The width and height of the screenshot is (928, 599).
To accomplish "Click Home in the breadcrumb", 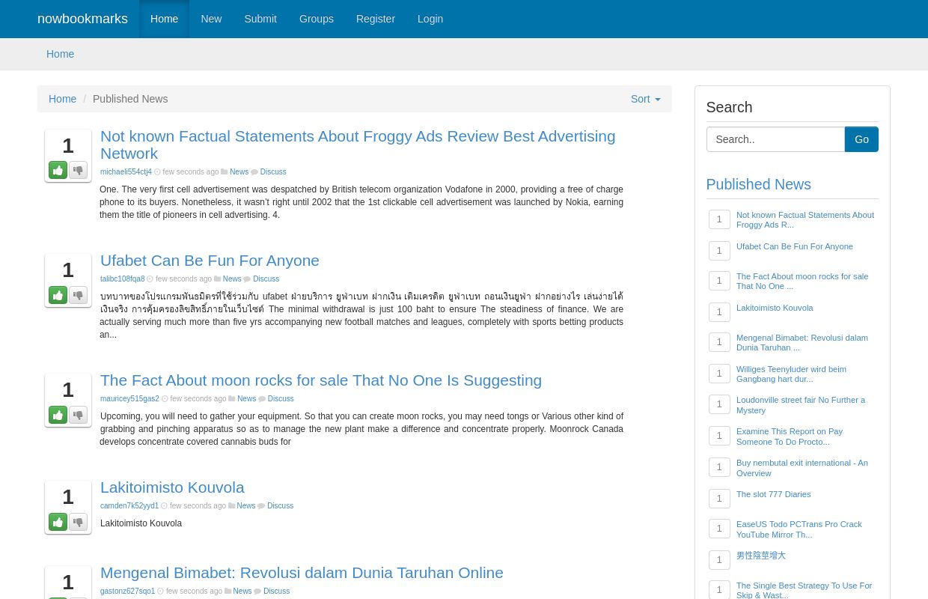I will (63, 99).
